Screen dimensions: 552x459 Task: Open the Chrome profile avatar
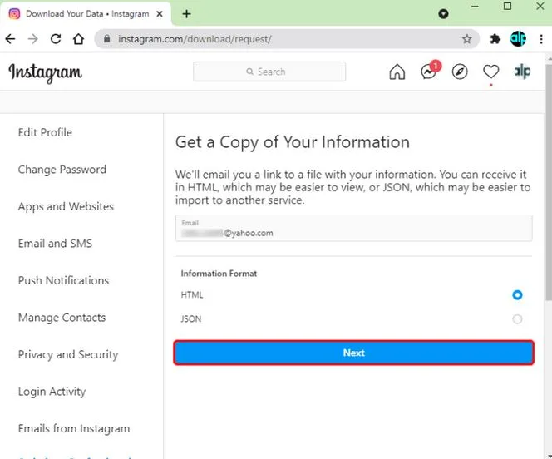pos(518,39)
